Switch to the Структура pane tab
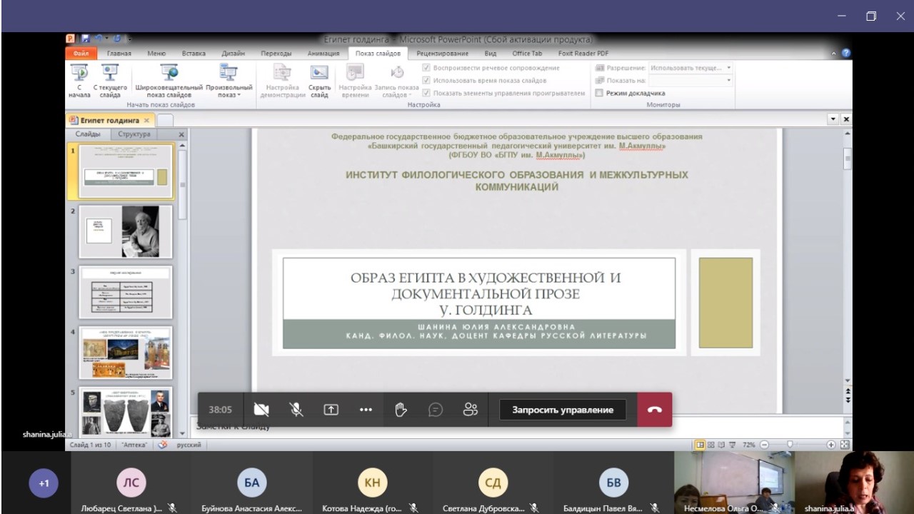 tap(134, 134)
